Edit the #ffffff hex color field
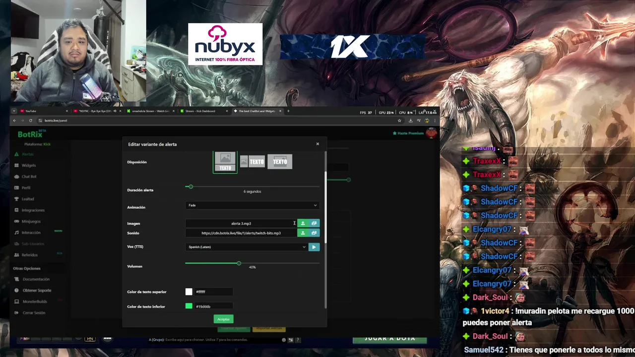The height and width of the screenshot is (357, 635). tap(213, 292)
